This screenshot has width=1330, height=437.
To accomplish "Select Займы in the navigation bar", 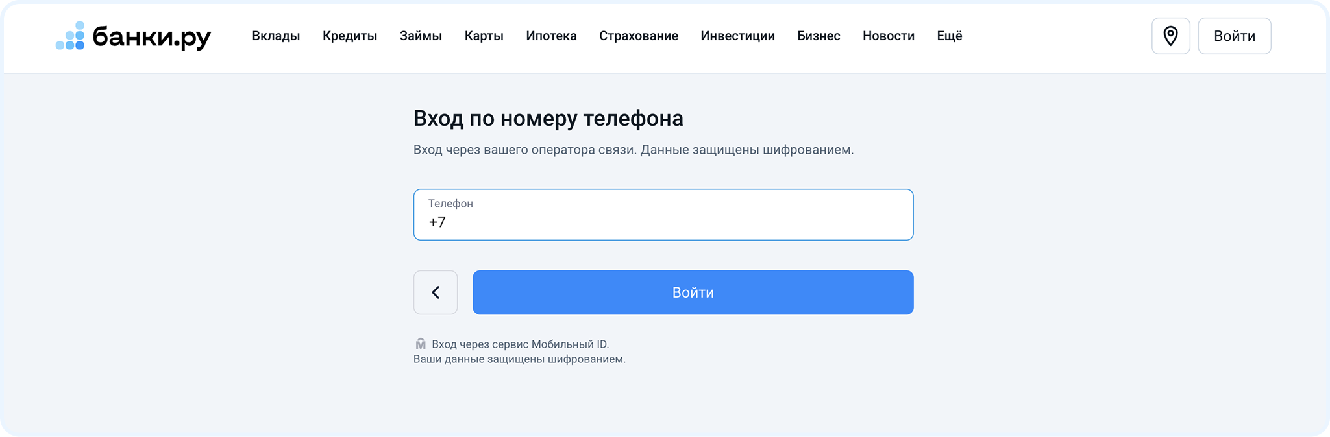I will (421, 36).
